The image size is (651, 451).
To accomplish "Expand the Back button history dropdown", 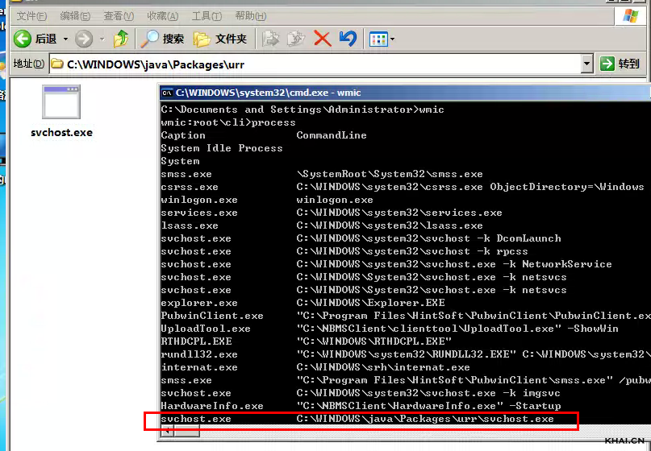I will pos(64,39).
